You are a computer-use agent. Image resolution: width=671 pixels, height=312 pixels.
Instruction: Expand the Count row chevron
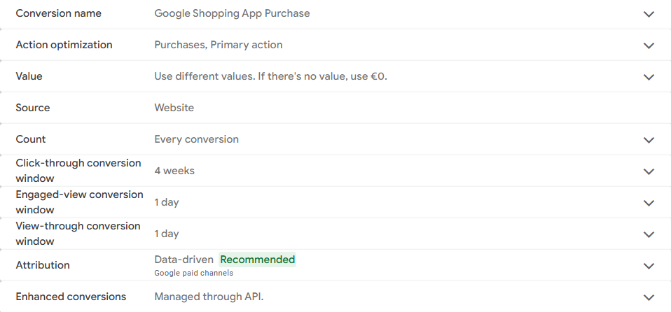point(649,140)
